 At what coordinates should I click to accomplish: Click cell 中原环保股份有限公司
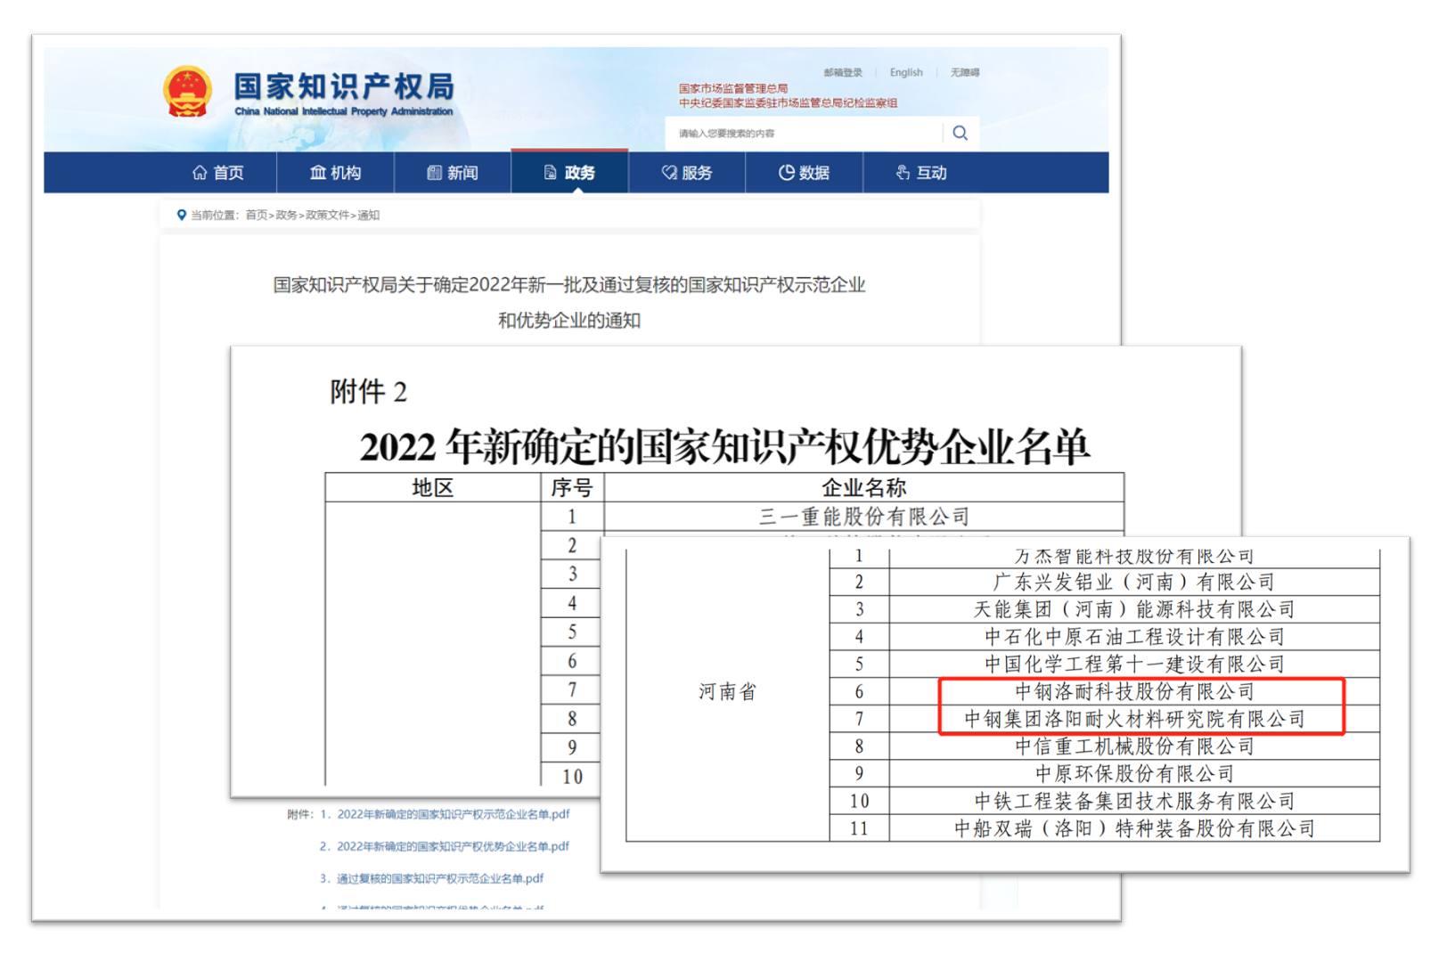coord(1134,774)
